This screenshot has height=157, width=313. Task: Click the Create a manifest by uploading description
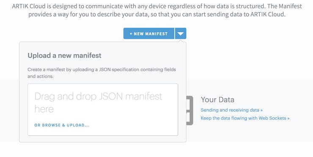click(102, 73)
